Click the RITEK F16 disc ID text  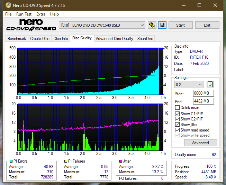(x=199, y=57)
